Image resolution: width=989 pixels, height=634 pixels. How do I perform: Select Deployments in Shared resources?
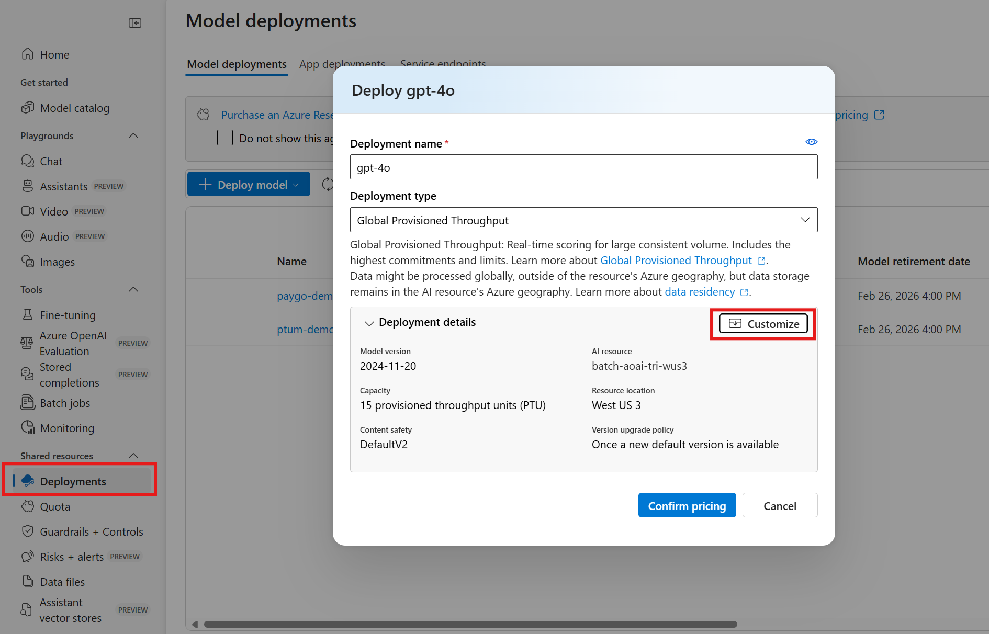point(73,481)
